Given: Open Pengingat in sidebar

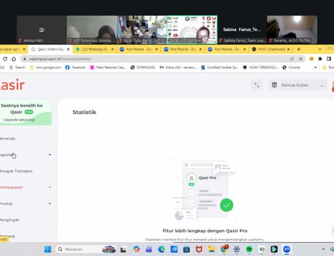Looking at the screenshot, I should click(9, 220).
